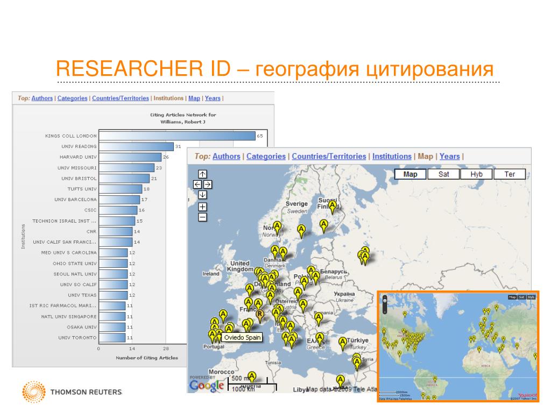This screenshot has width=551, height=413.
Task: Click the Ohio State Univ label
Action: coord(74,264)
